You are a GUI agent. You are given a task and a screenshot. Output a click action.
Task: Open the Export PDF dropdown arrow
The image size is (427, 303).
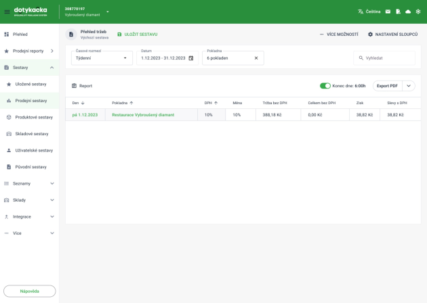tap(409, 86)
